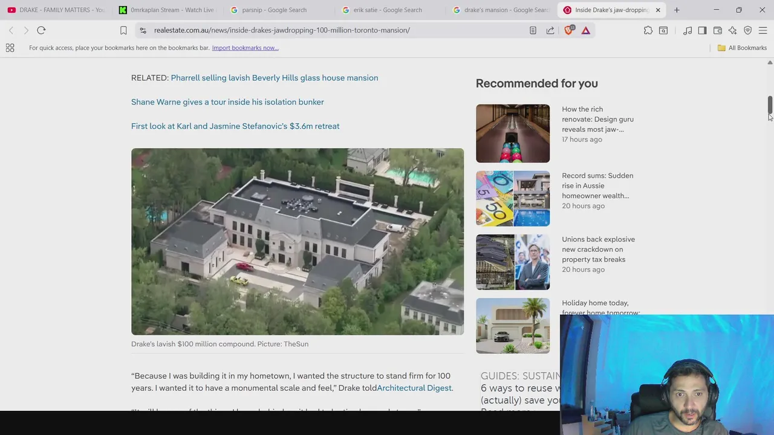Click the scrollbar up arrow
Screen dimensions: 774x435
coord(770,62)
